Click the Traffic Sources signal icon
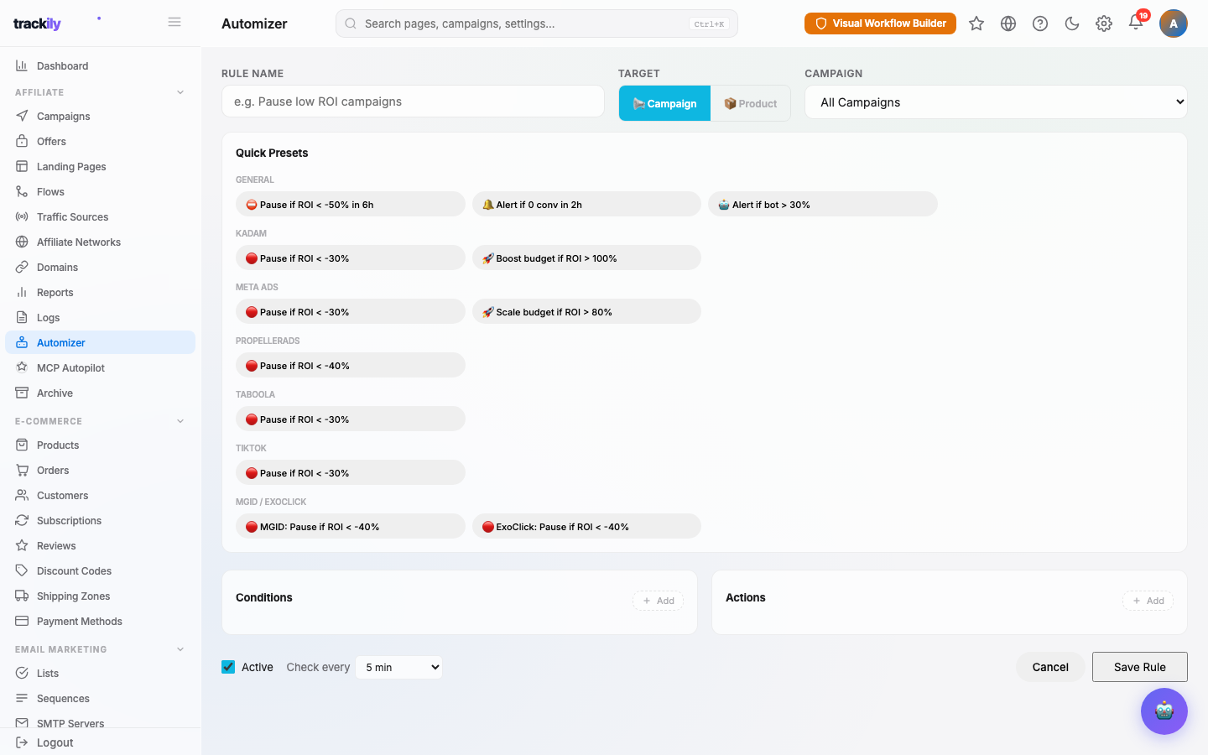 [x=22, y=216]
